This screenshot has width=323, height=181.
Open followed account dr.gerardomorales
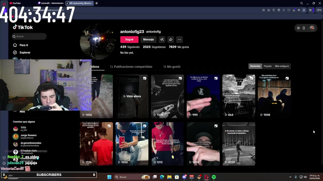(x=27, y=144)
